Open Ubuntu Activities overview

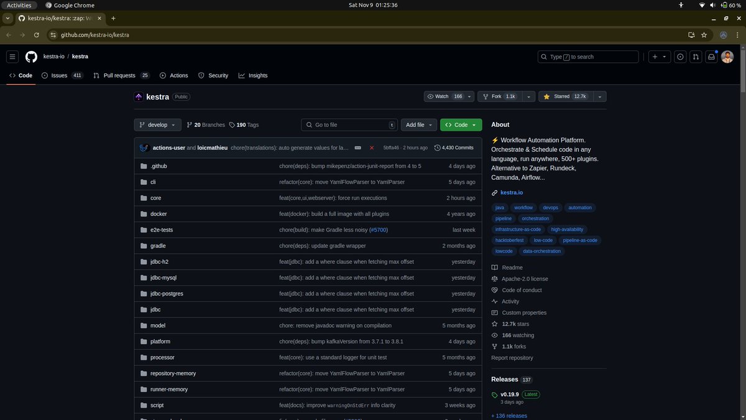point(19,5)
